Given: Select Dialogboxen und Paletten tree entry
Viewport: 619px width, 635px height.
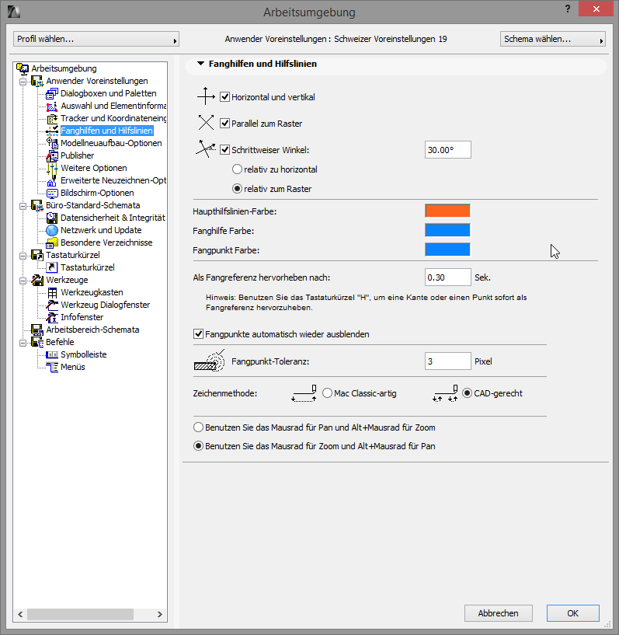Looking at the screenshot, I should click(x=109, y=93).
